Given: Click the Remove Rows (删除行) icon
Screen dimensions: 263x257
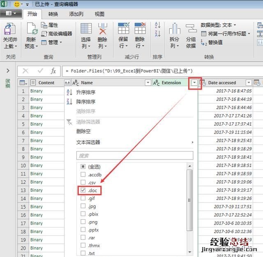Looking at the screenshot, I should pos(140,28).
